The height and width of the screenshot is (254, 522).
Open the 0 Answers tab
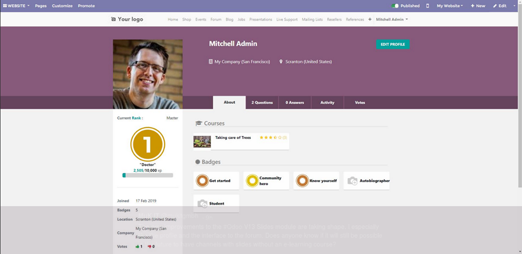295,103
